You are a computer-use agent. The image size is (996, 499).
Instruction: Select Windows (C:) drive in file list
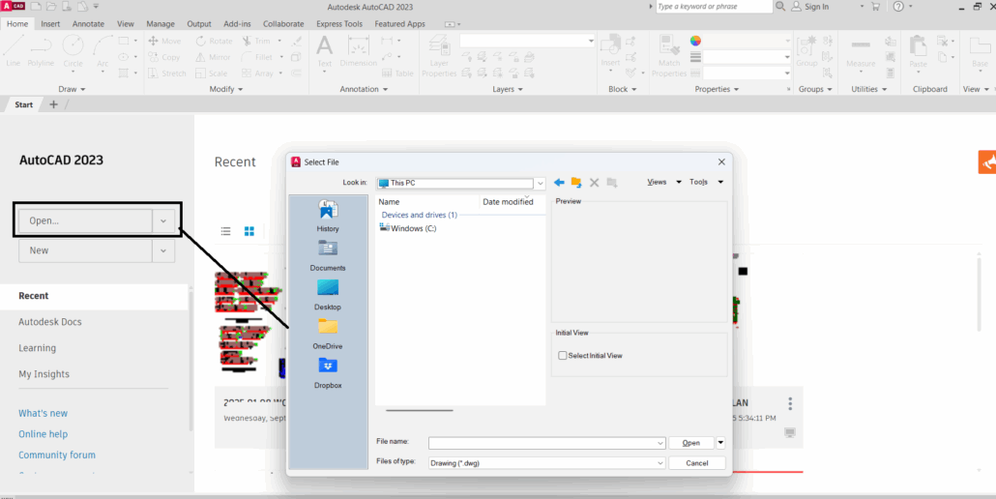pos(408,228)
